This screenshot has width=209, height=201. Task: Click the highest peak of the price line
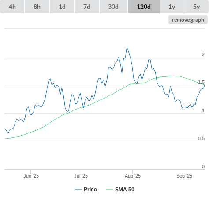click(x=127, y=47)
